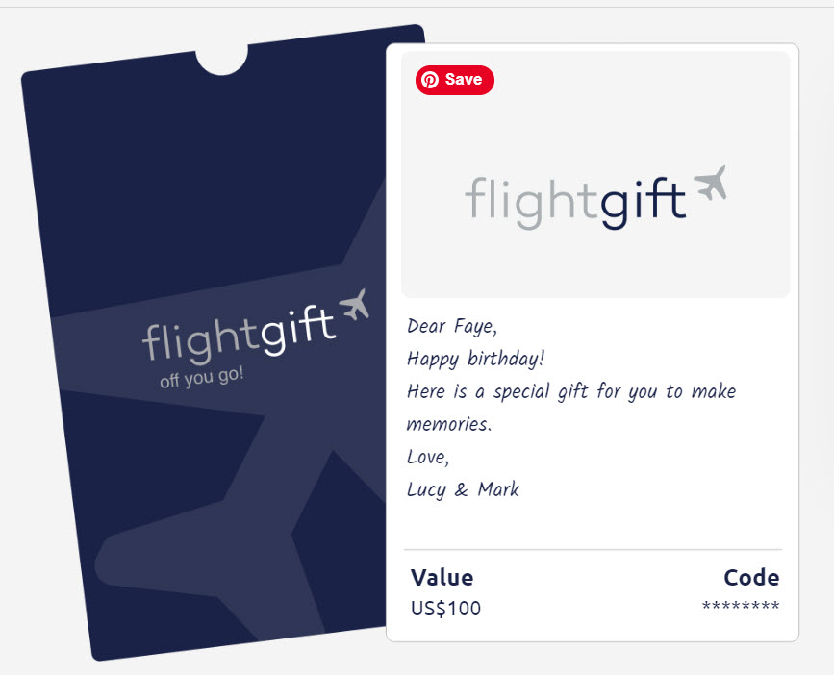Click the red Pinterest Save button
The image size is (834, 675).
point(455,80)
